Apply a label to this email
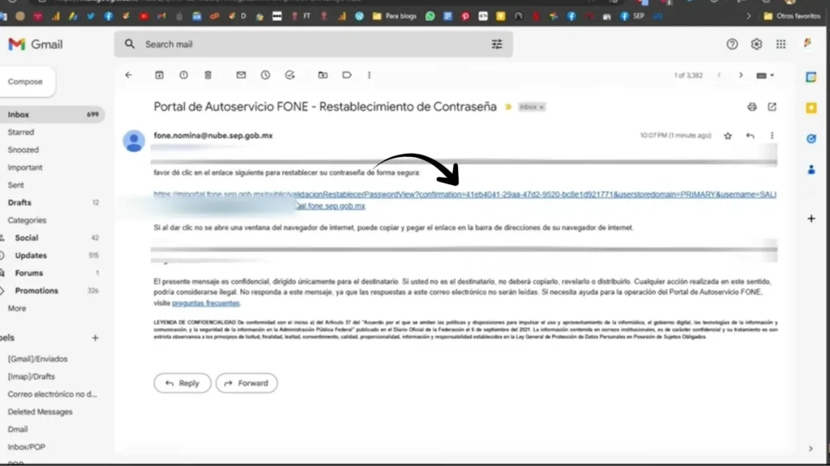The image size is (830, 466). (x=347, y=75)
